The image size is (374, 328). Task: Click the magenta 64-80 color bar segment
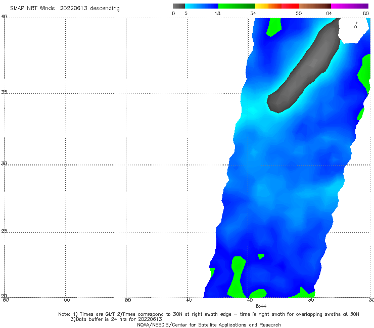tap(350, 6)
